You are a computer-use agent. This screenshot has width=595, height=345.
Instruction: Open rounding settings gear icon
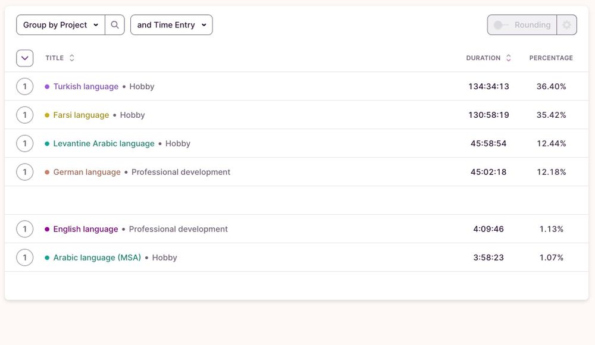tap(566, 24)
